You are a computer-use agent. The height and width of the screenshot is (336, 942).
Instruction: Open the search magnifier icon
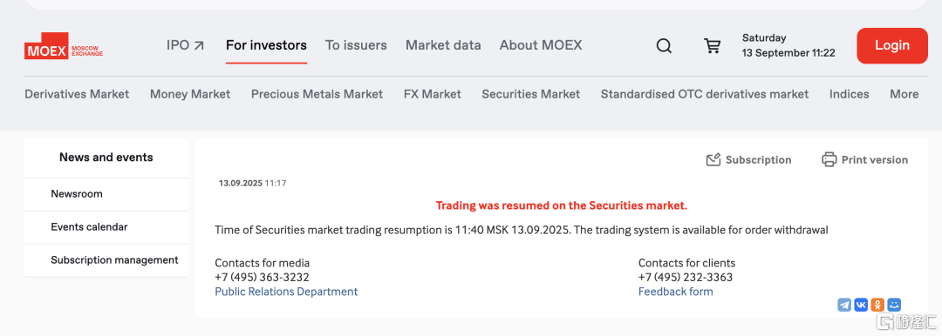[x=664, y=45]
